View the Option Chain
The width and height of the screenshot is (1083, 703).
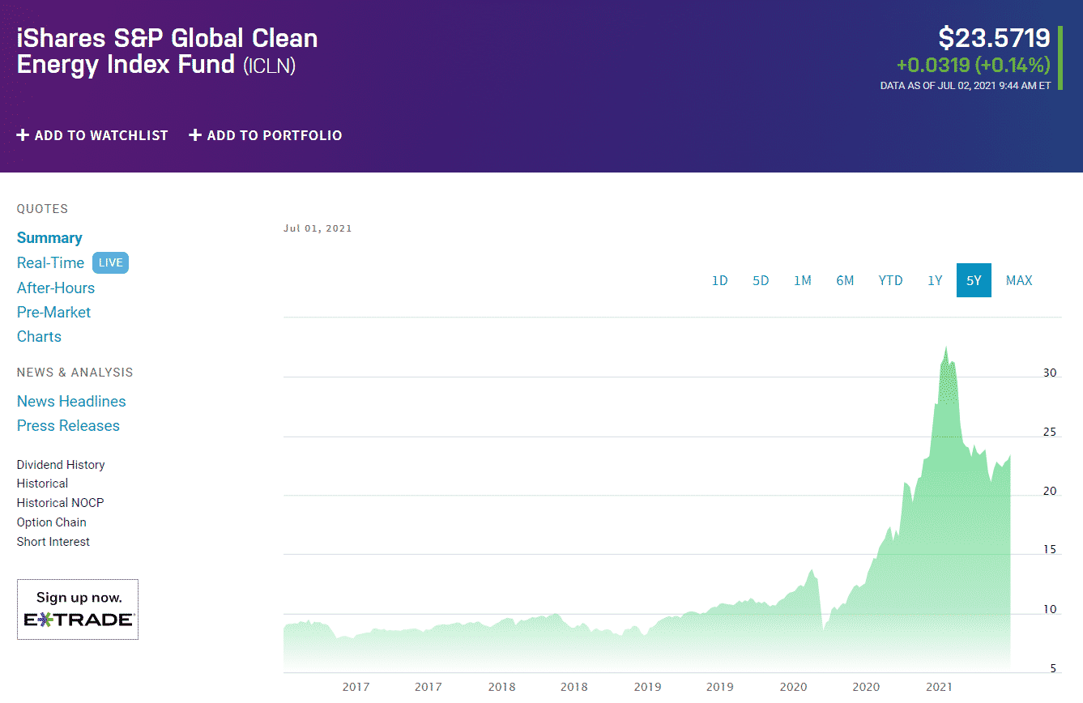[51, 522]
